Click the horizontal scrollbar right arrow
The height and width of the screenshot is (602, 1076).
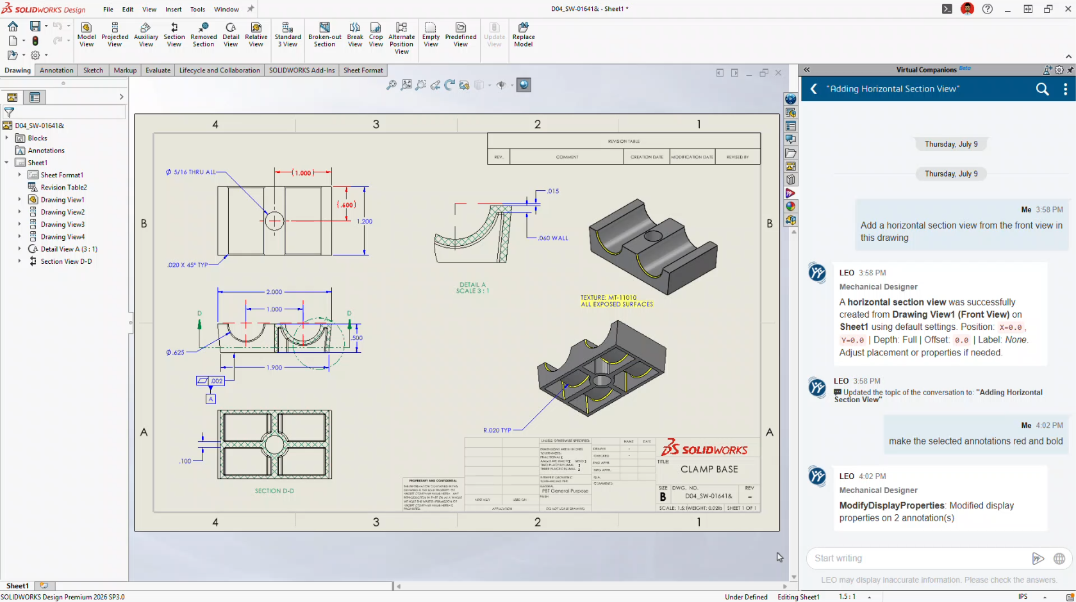tap(785, 586)
